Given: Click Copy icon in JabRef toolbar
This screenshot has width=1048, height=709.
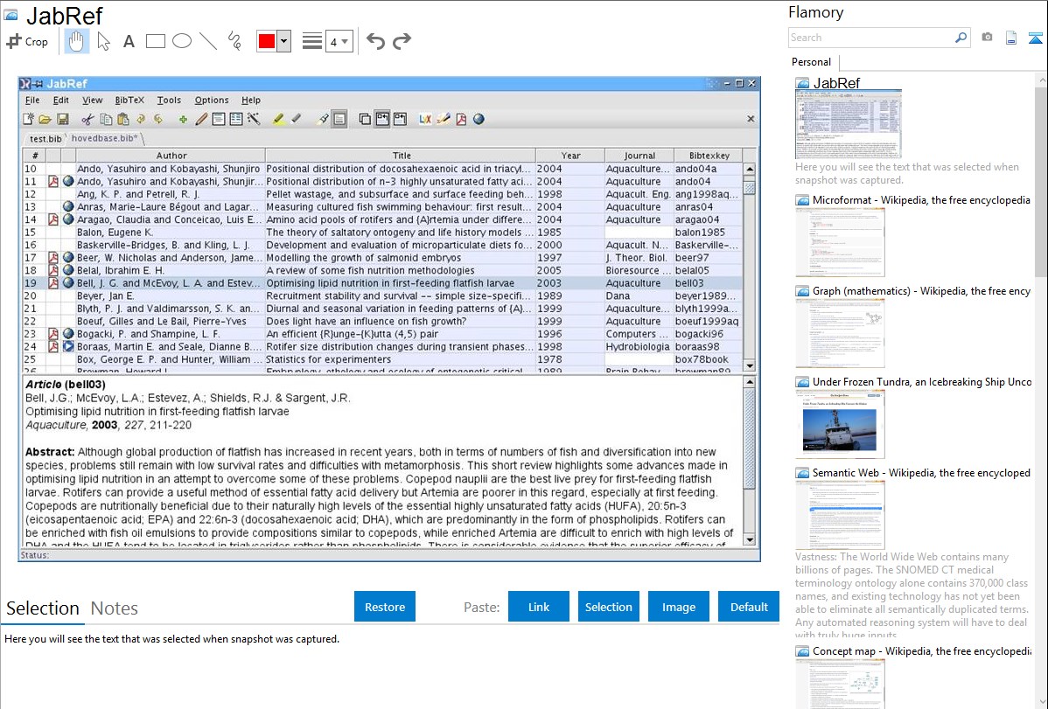Looking at the screenshot, I should coord(106,119).
